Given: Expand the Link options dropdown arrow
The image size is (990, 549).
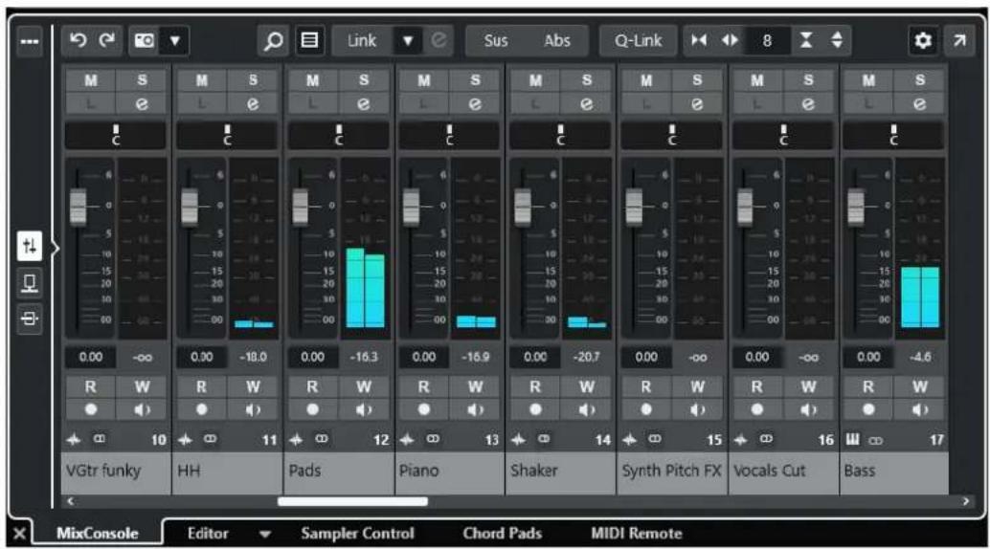Looking at the screenshot, I should [x=408, y=41].
